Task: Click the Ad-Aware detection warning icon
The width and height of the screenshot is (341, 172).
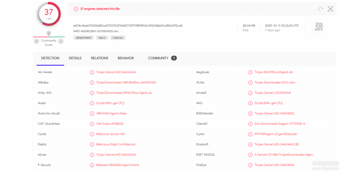Action: (x=92, y=72)
